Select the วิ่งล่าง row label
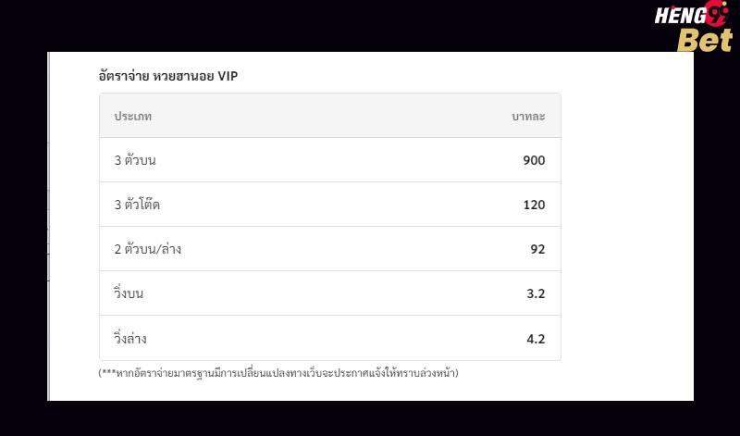Viewport: 740px width, 436px height. 129,338
